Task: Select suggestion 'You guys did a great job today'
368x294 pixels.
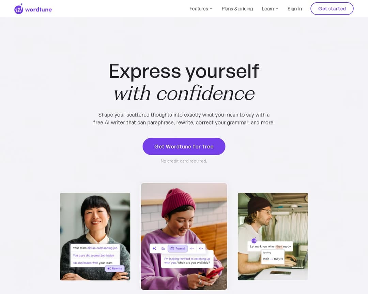Action: 93,256
